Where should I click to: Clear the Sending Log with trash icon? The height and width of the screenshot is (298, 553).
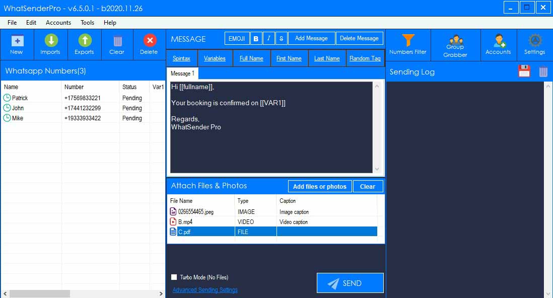(542, 71)
